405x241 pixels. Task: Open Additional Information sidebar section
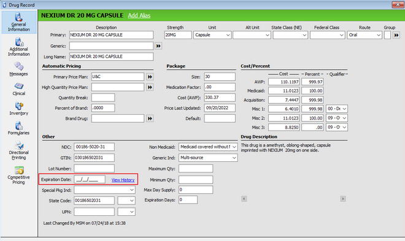(18, 47)
